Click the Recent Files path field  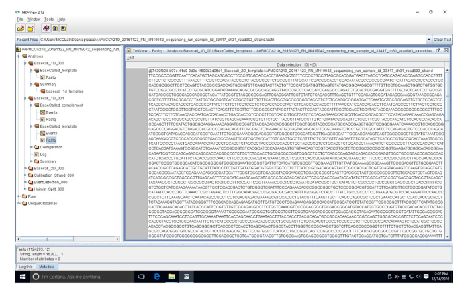point(233,40)
